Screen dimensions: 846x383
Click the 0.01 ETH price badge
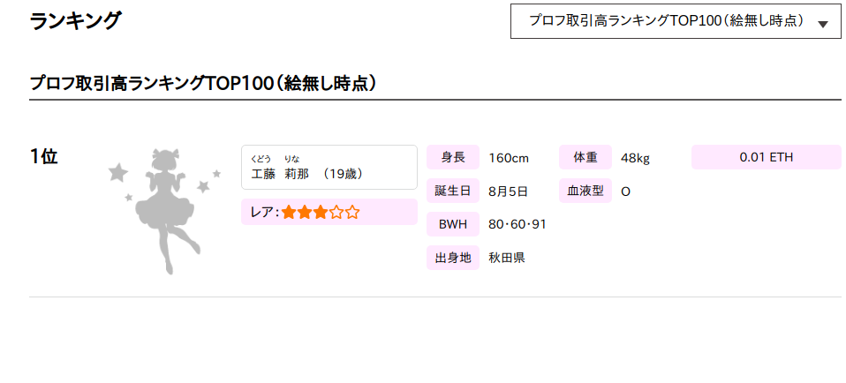[767, 157]
